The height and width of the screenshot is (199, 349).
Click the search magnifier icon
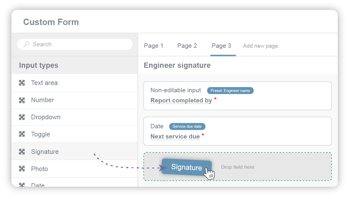pos(26,44)
